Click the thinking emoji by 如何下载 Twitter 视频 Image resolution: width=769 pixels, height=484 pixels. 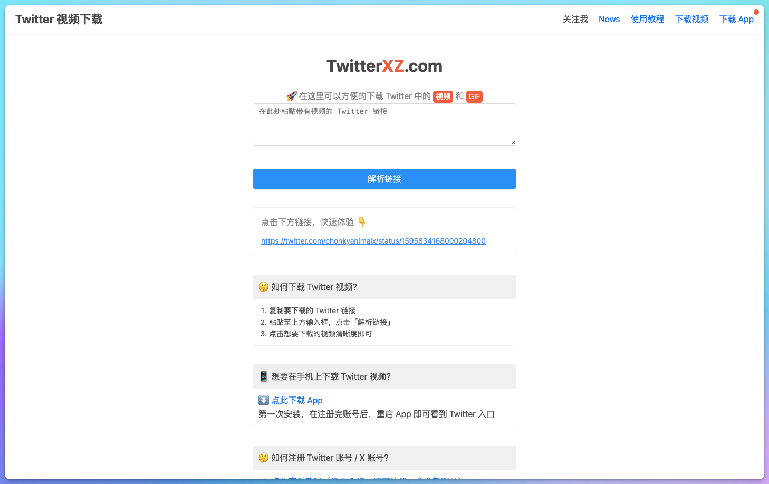coord(264,287)
